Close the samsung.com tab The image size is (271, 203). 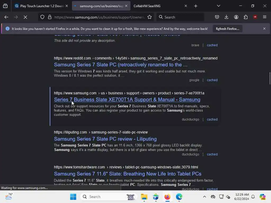(126, 6)
